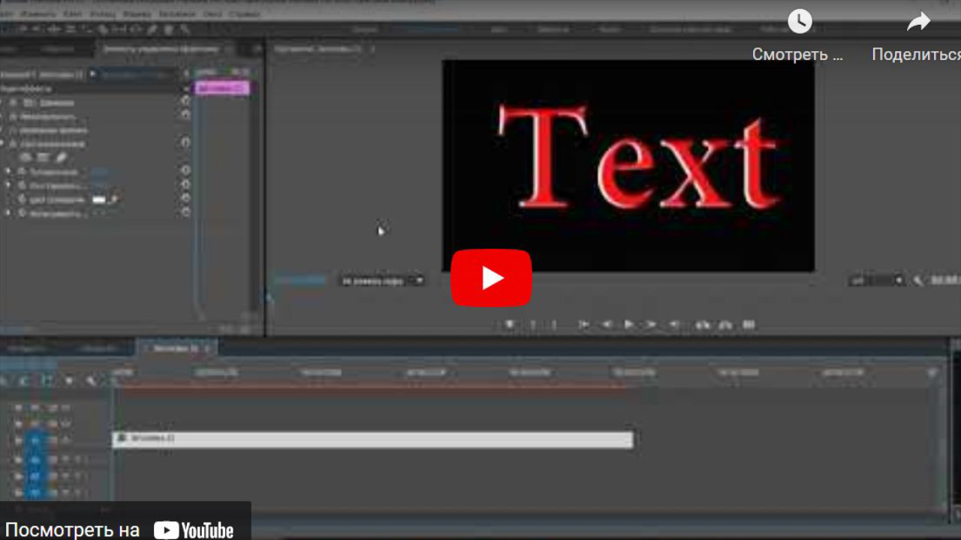Select the white title clip on the timeline
961x540 pixels.
tap(372, 439)
